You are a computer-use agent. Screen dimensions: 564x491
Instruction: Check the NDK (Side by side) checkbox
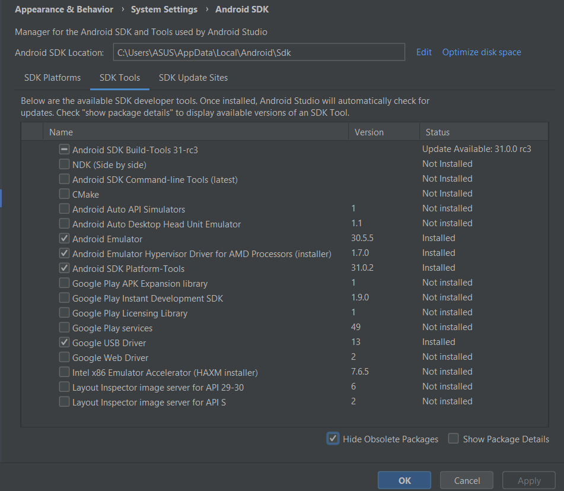[x=64, y=164]
